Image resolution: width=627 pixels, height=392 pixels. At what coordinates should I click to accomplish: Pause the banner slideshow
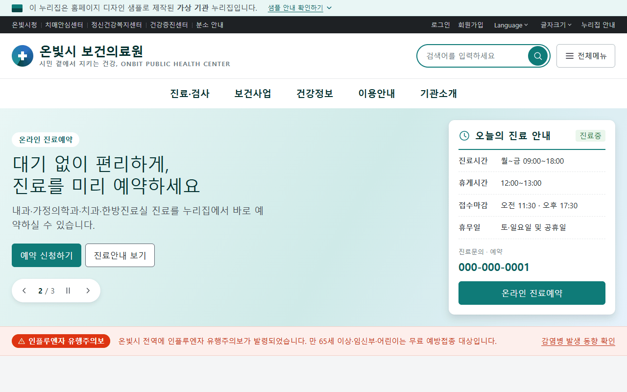68,291
